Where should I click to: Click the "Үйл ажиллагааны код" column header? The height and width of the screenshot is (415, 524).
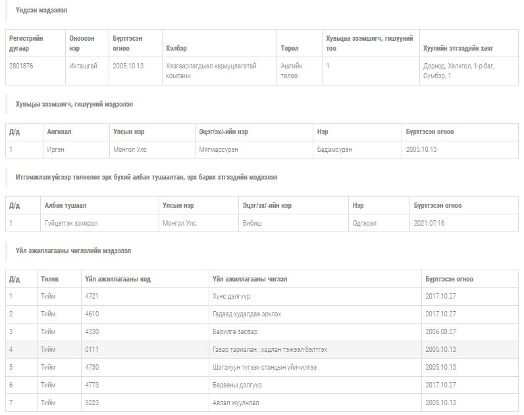click(118, 279)
